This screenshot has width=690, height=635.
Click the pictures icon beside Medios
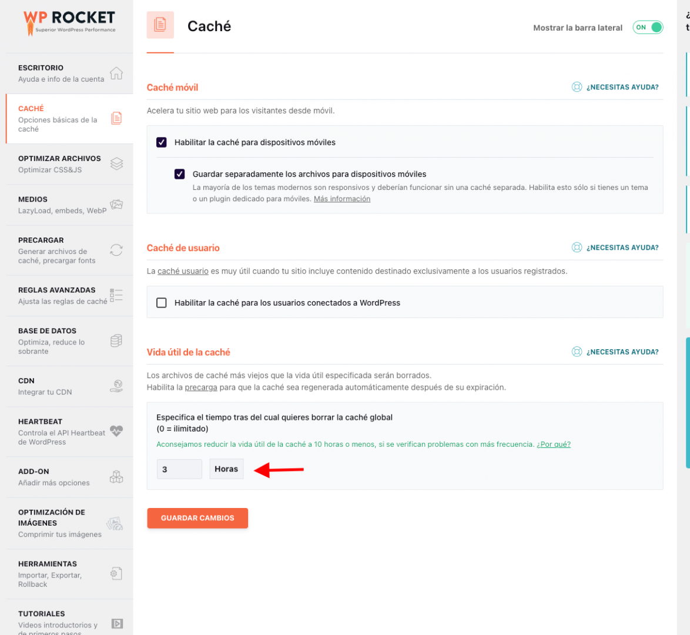(116, 205)
